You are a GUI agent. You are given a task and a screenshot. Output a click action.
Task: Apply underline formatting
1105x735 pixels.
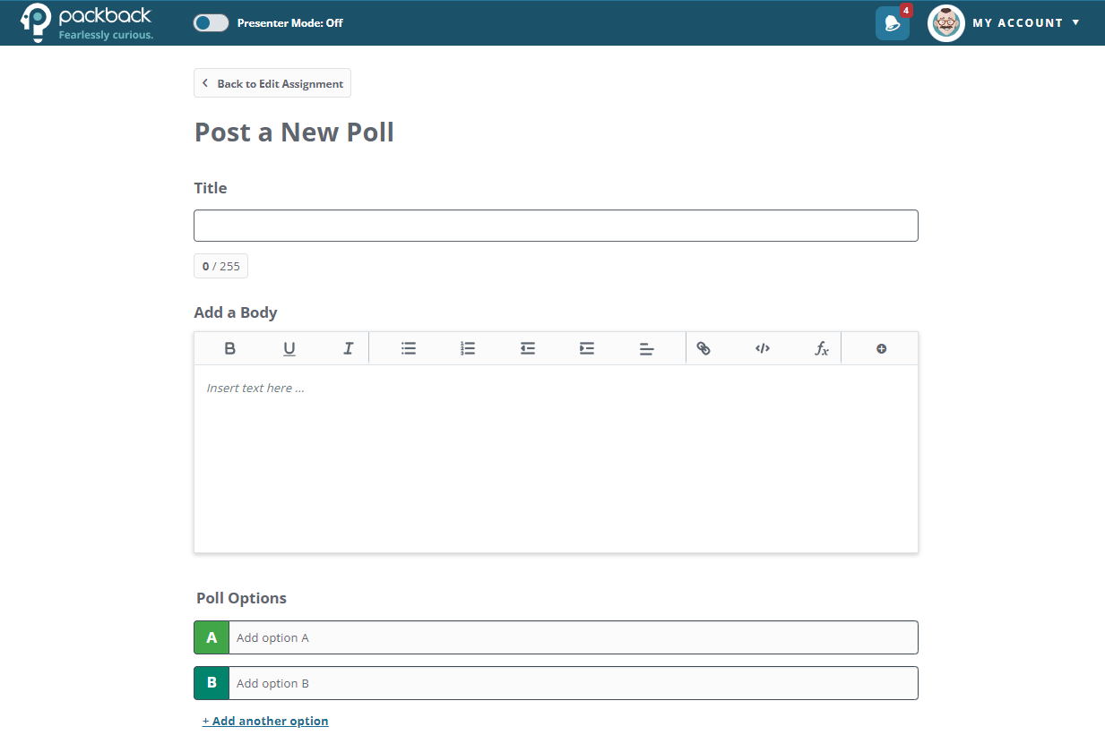[289, 348]
